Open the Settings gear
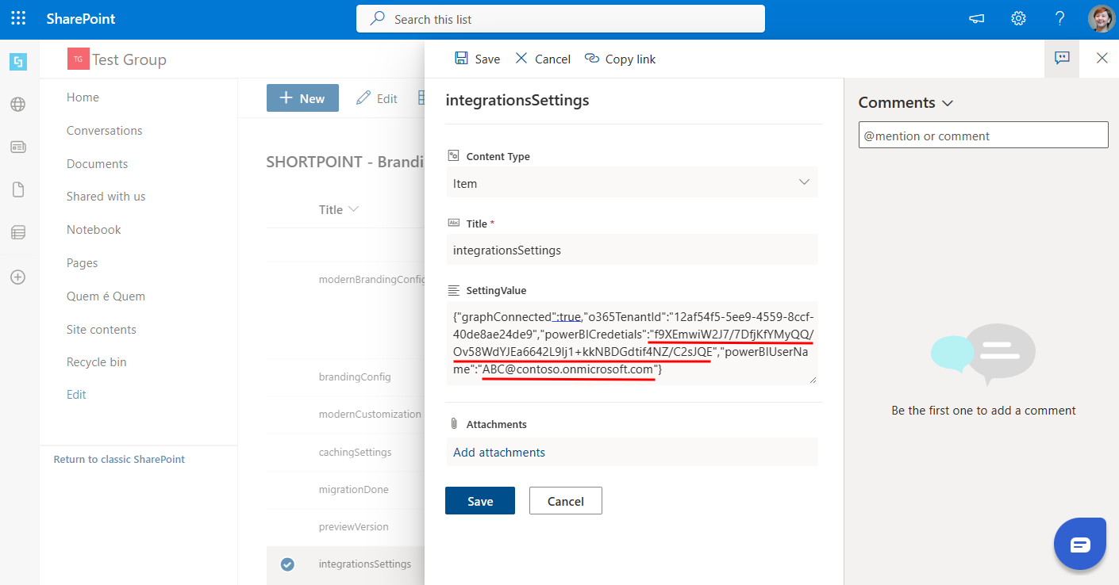The width and height of the screenshot is (1119, 585). 1018,19
